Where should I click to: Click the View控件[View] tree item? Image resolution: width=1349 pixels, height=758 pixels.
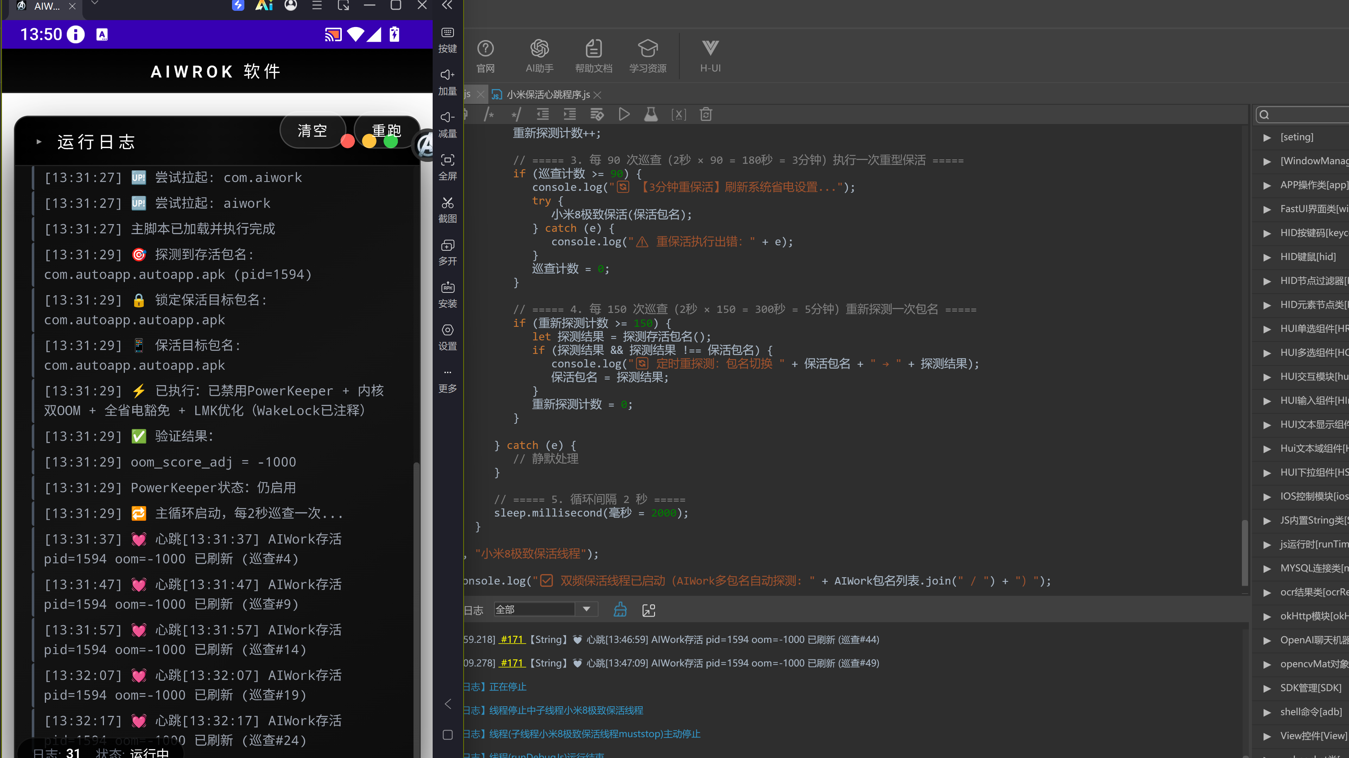[x=1313, y=736]
